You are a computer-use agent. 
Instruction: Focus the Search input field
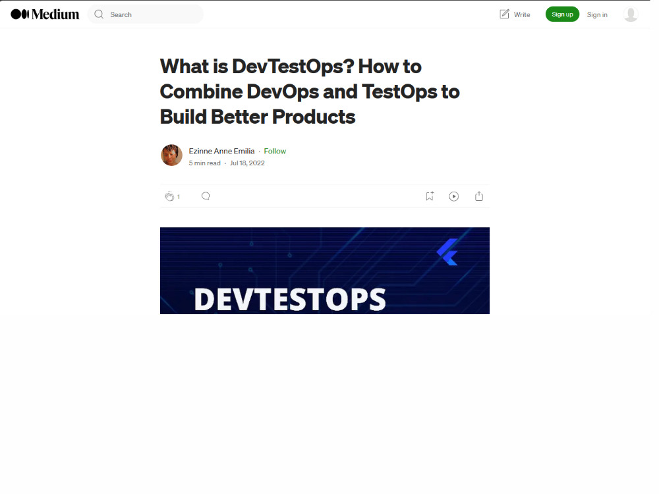[x=146, y=14]
